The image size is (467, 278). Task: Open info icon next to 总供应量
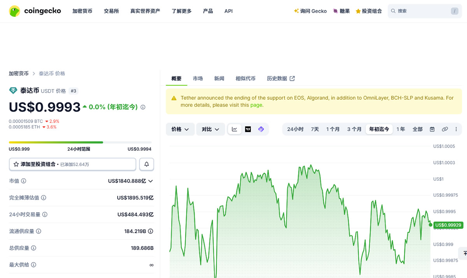tap(33, 248)
